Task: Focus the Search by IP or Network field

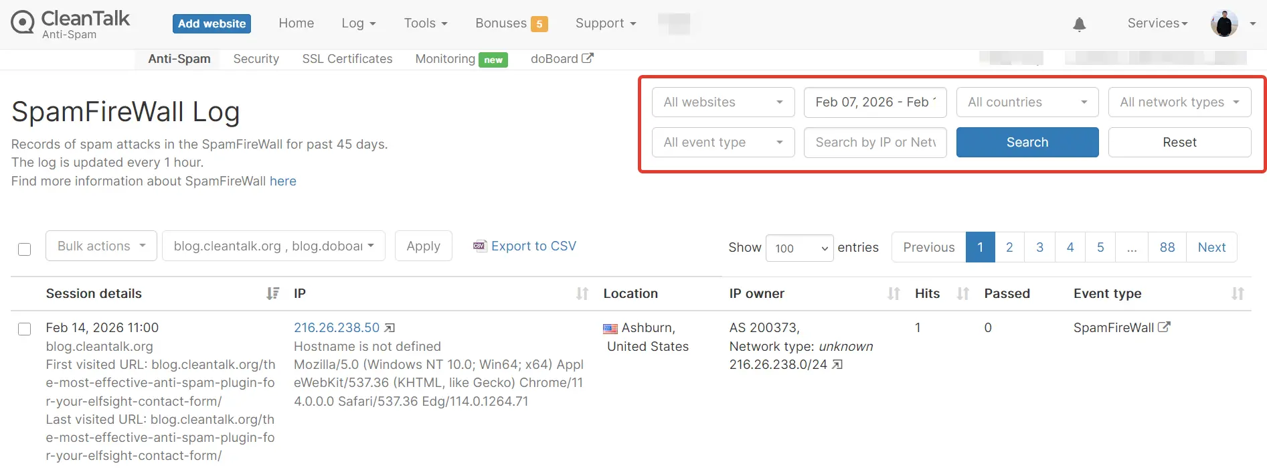Action: [x=875, y=142]
